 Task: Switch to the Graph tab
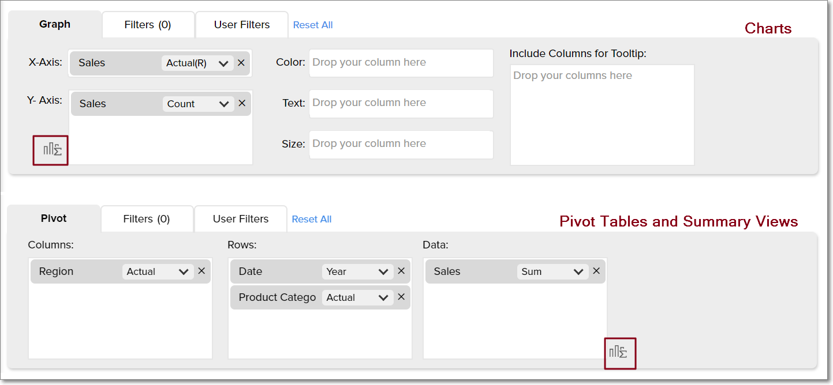click(x=55, y=24)
